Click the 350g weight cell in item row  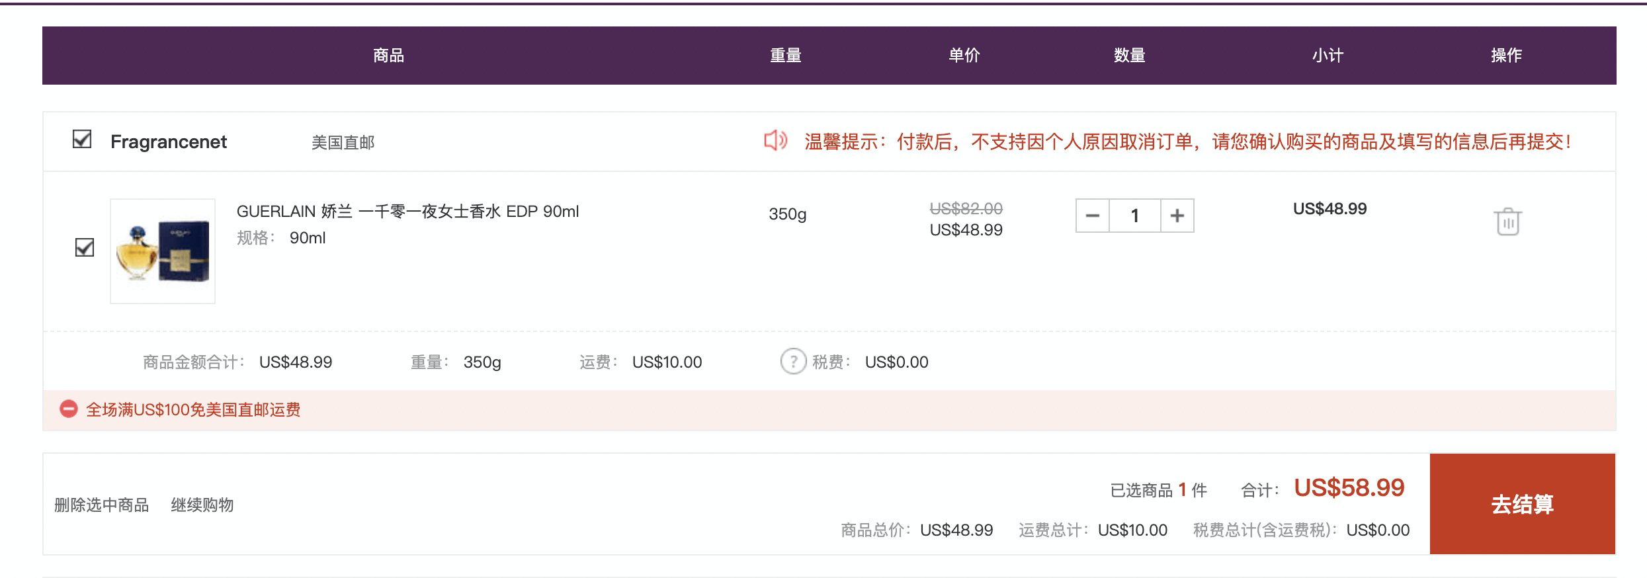pos(788,214)
